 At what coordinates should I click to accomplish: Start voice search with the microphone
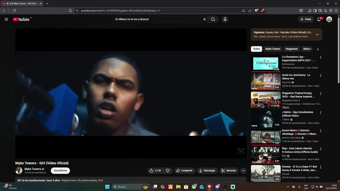(x=225, y=19)
